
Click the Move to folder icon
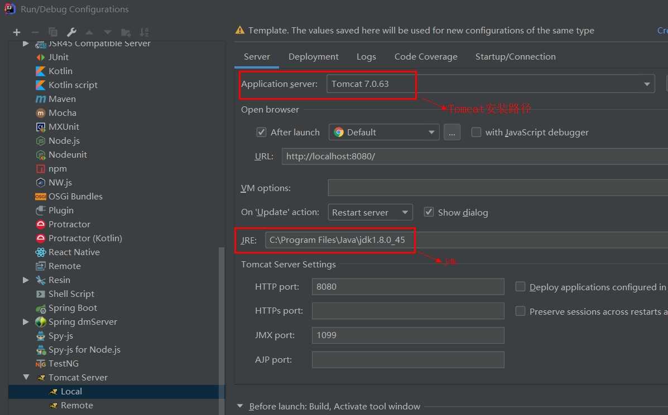click(x=126, y=32)
